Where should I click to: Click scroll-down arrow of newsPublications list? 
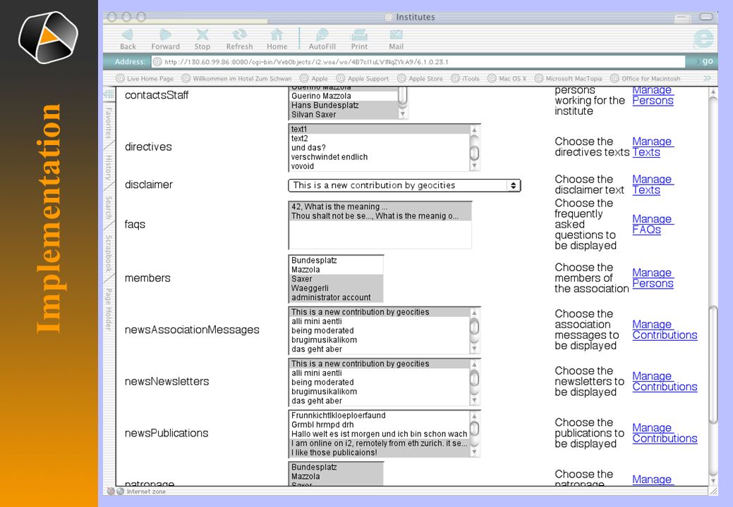[475, 452]
